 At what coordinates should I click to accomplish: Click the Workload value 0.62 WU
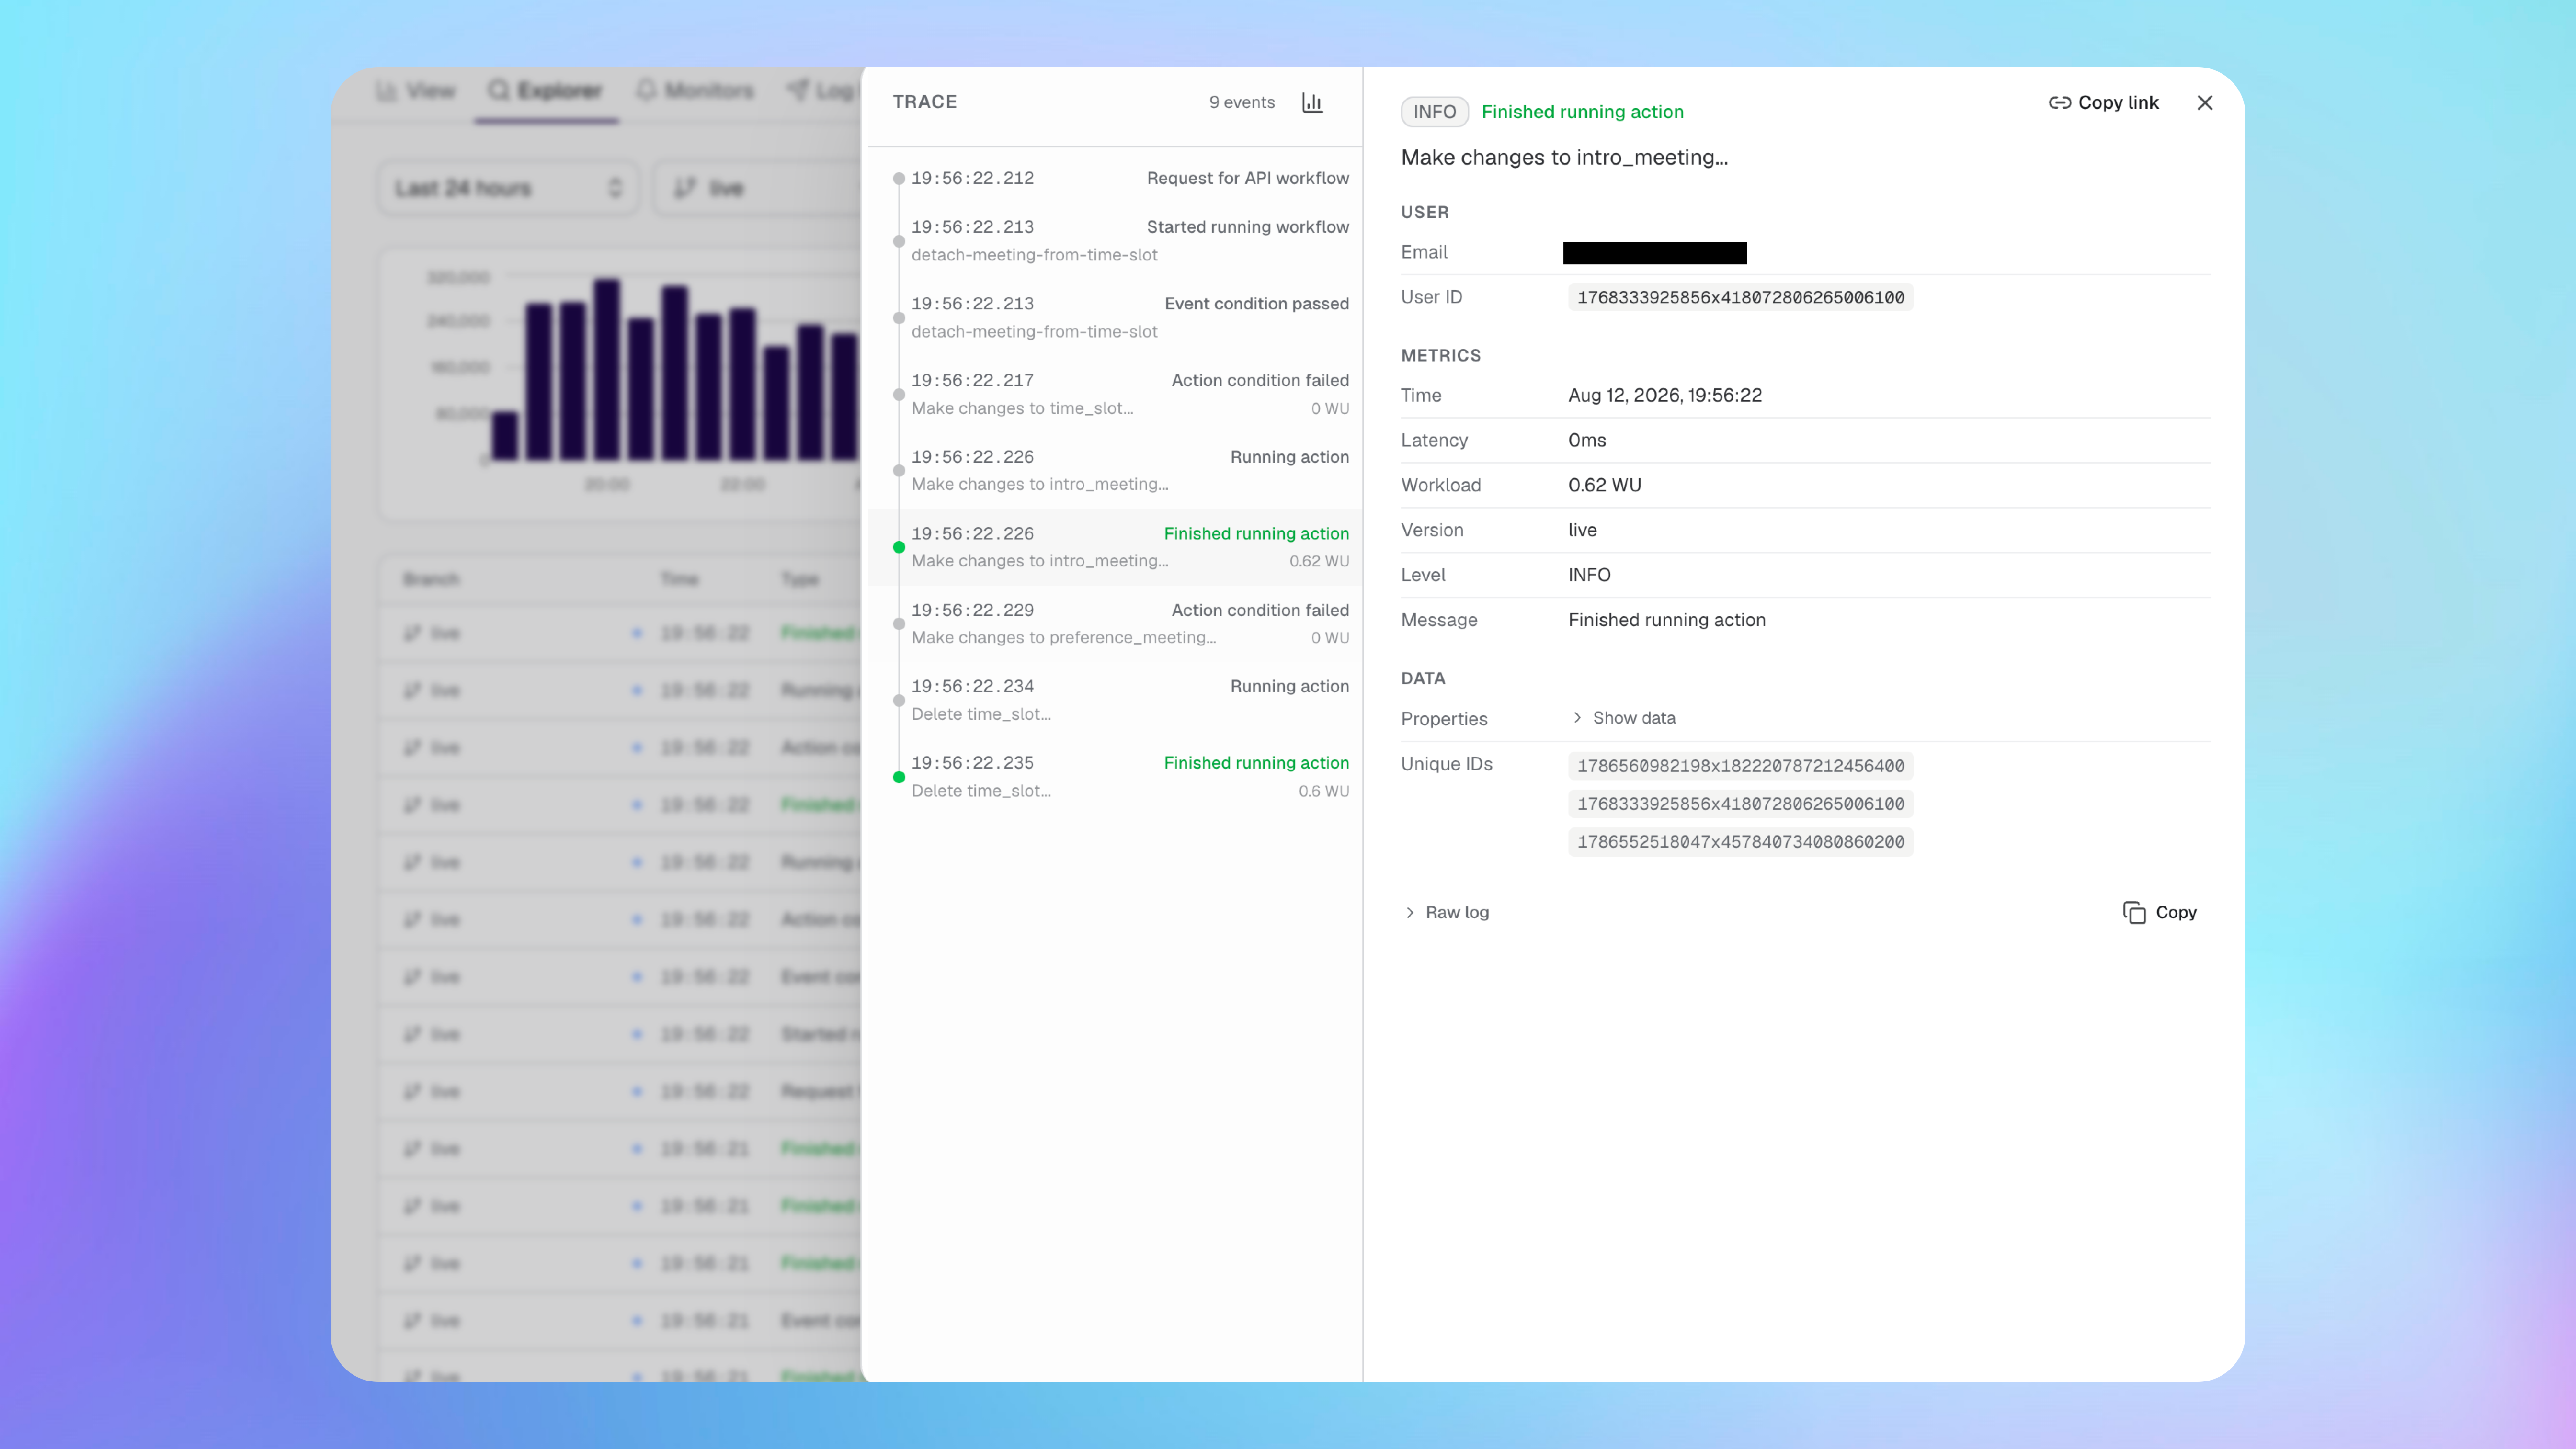[x=1604, y=485]
